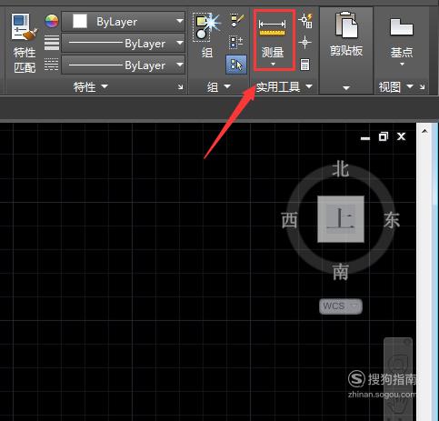Click the Top (上) face on ViewCube
Viewport: 439px width, 421px height.
pos(341,219)
